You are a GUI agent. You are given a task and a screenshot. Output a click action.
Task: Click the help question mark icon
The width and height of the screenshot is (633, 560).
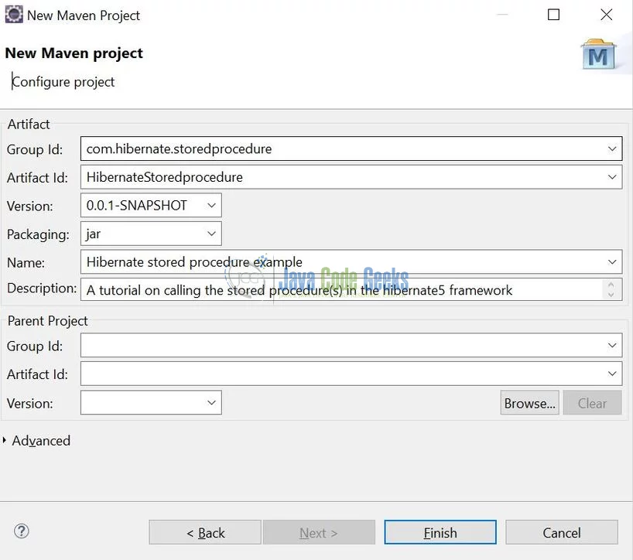[22, 531]
